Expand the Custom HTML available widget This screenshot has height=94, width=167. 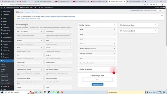point(41,62)
